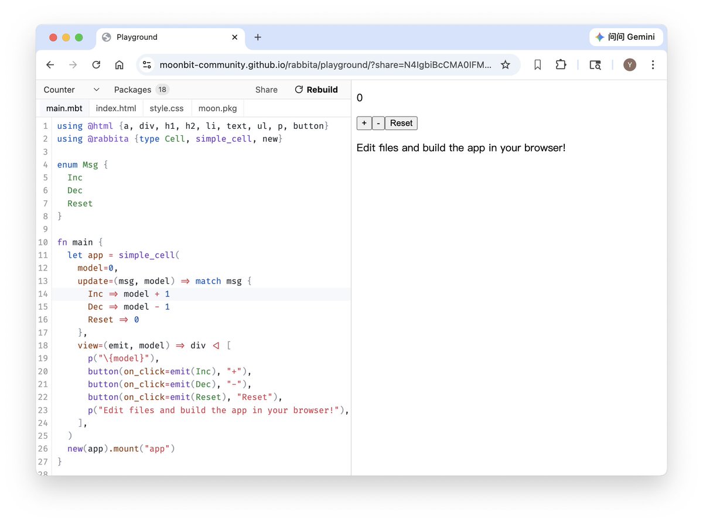
Task: Open the Counter example dropdown
Action: 71,90
